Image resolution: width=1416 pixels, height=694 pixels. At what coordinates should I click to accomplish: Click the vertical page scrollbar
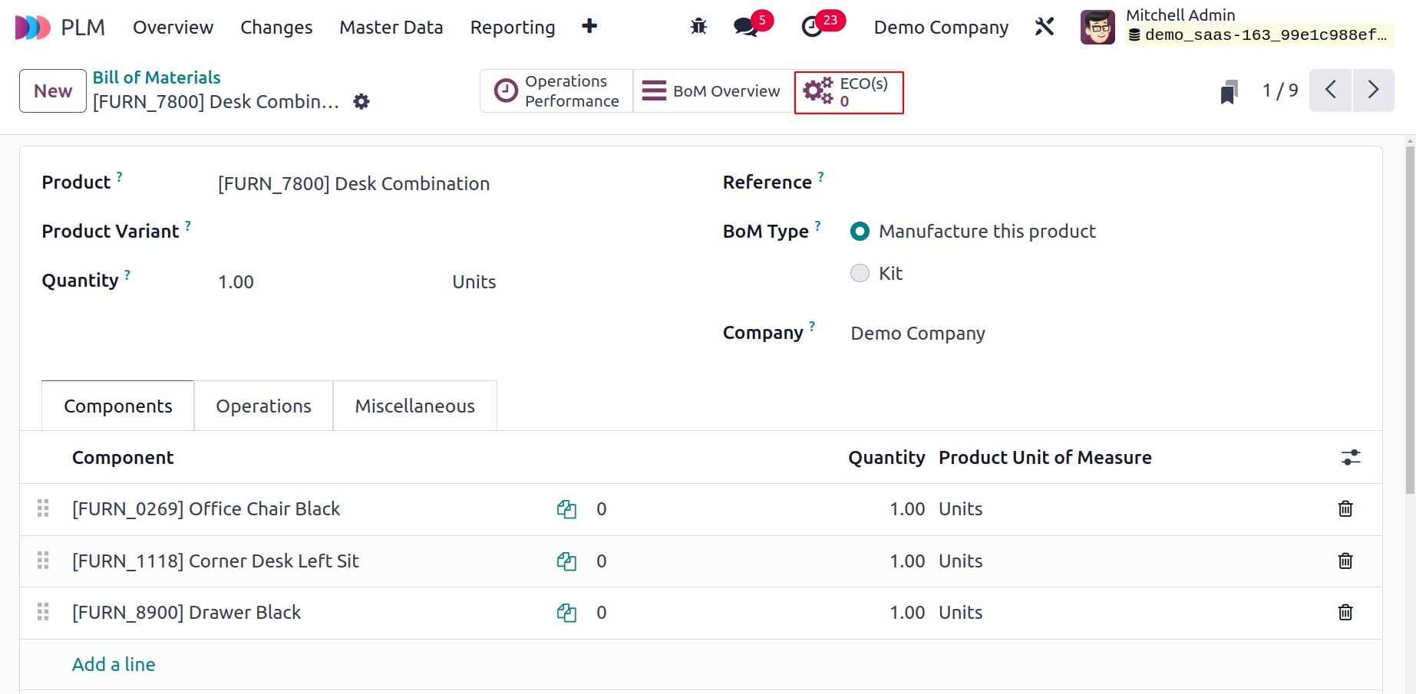[x=1410, y=318]
